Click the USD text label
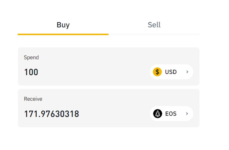Viewport: 229px width, 150px height. point(171,72)
